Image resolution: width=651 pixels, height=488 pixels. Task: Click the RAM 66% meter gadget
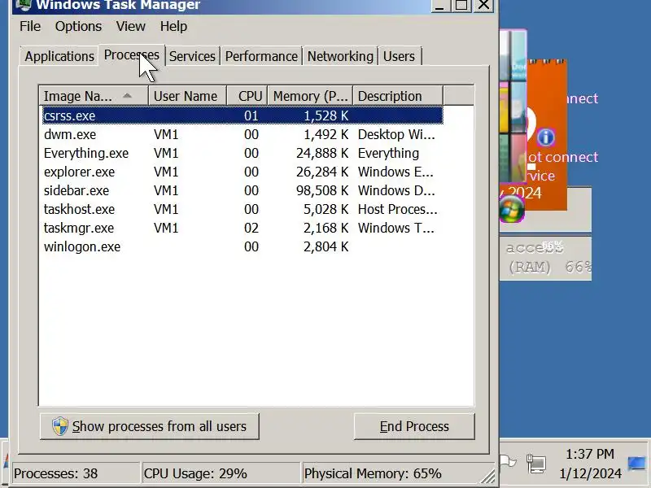(545, 258)
